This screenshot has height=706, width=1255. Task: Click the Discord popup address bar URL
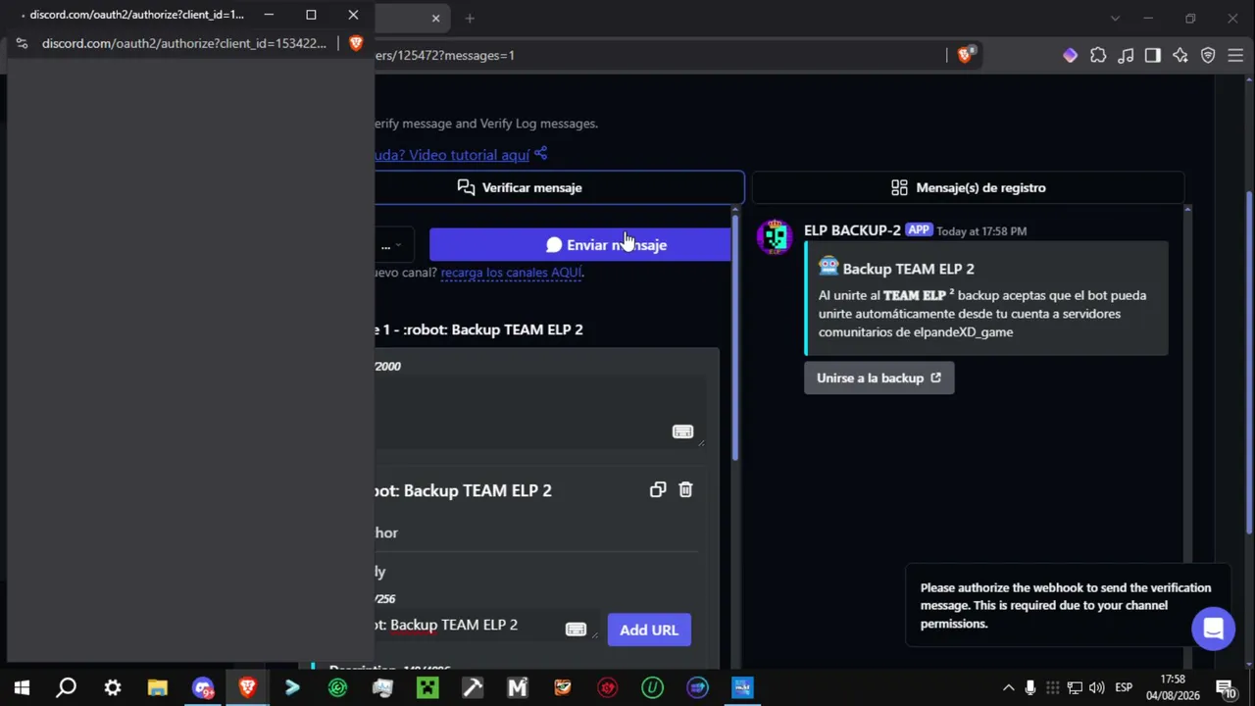pyautogui.click(x=184, y=43)
